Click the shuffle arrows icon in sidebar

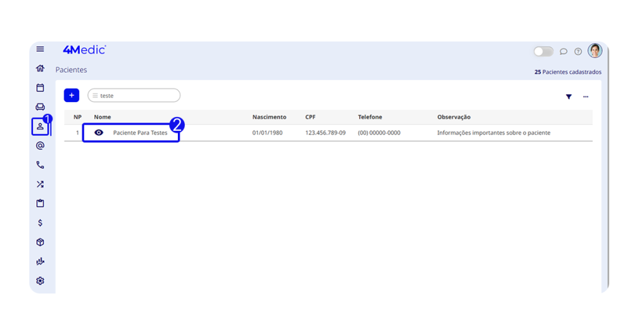pos(40,184)
